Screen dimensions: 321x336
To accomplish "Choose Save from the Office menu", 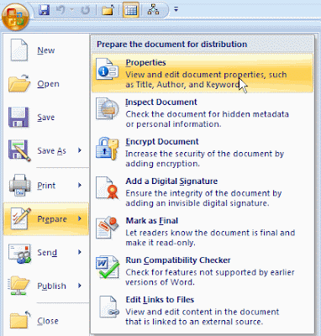I will tap(46, 118).
